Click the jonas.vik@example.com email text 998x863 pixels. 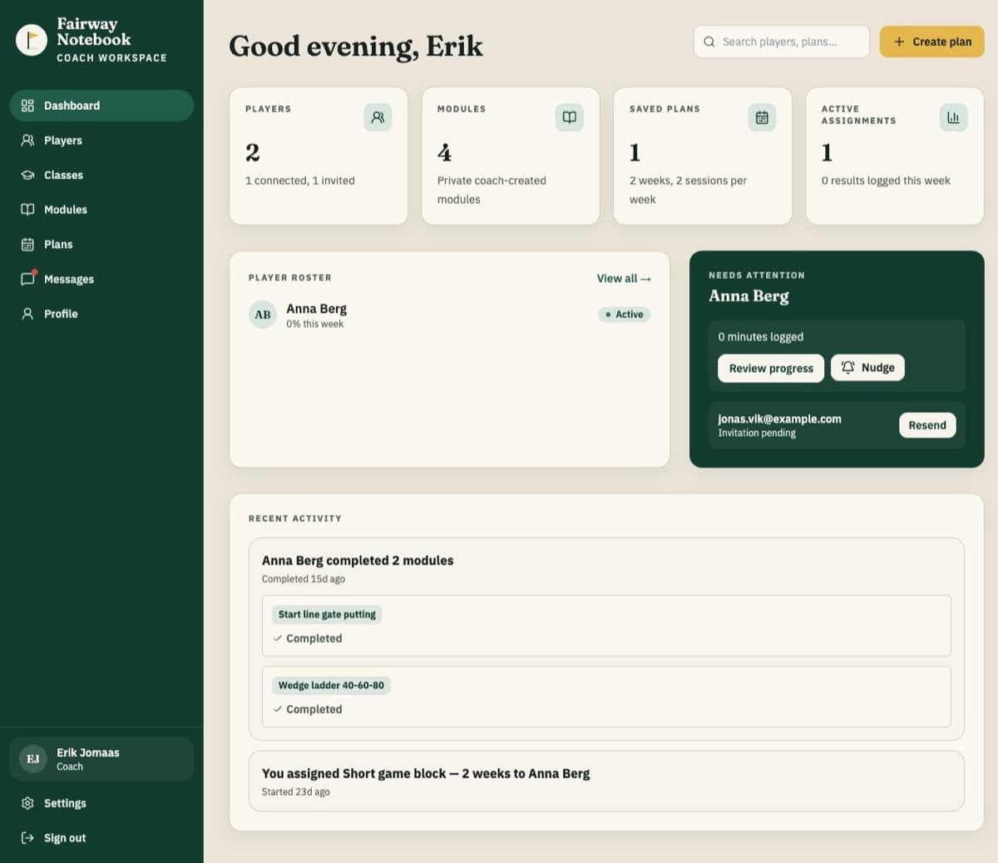click(779, 419)
